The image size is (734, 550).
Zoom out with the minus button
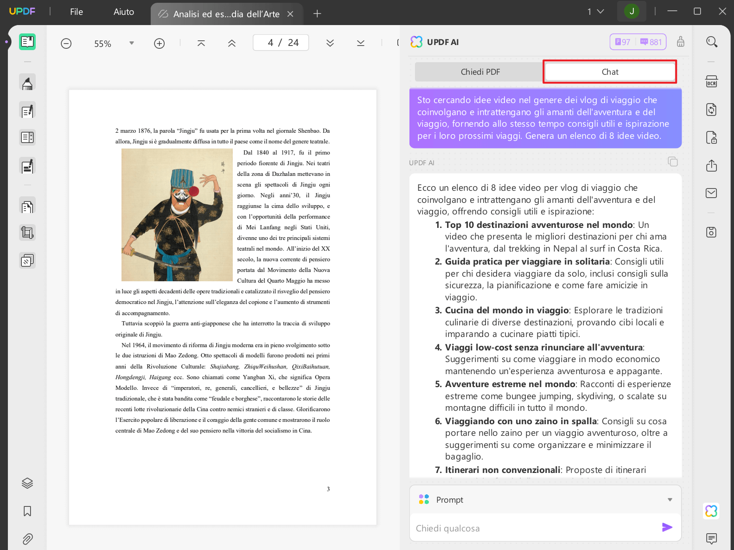pyautogui.click(x=66, y=44)
